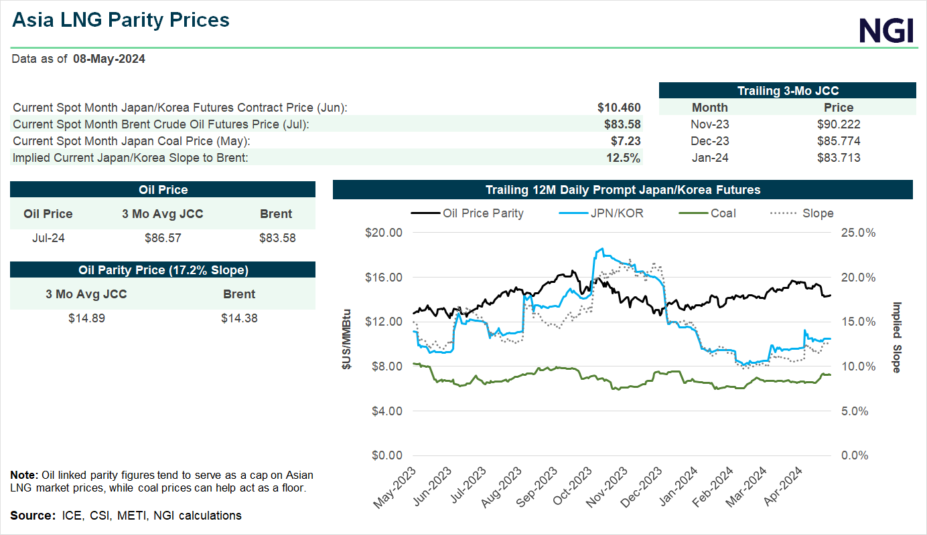
Task: Click the 25.0% right axis label
Action: (x=857, y=233)
